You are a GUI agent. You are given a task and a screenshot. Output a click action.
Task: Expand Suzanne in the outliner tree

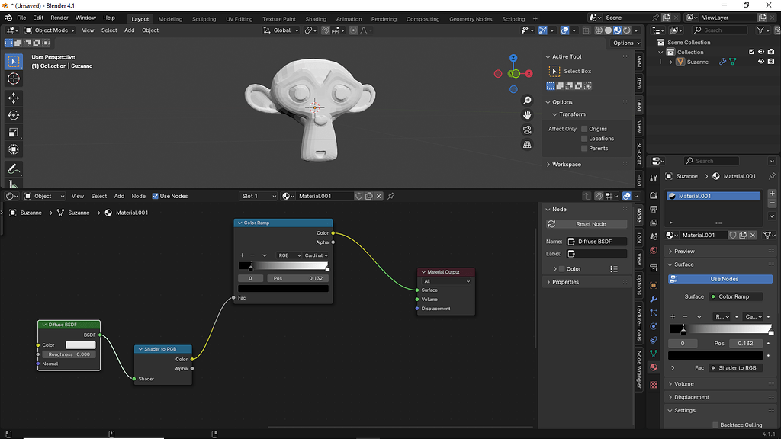pyautogui.click(x=671, y=62)
